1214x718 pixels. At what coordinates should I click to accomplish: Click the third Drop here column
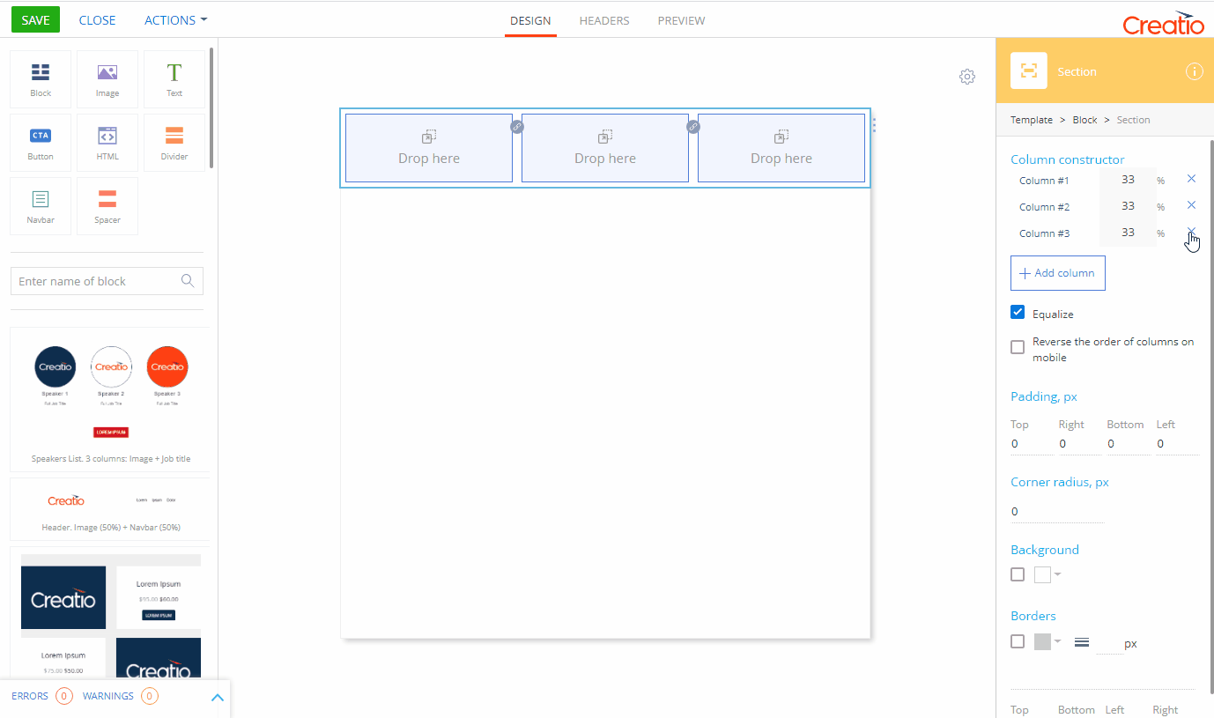pos(781,148)
